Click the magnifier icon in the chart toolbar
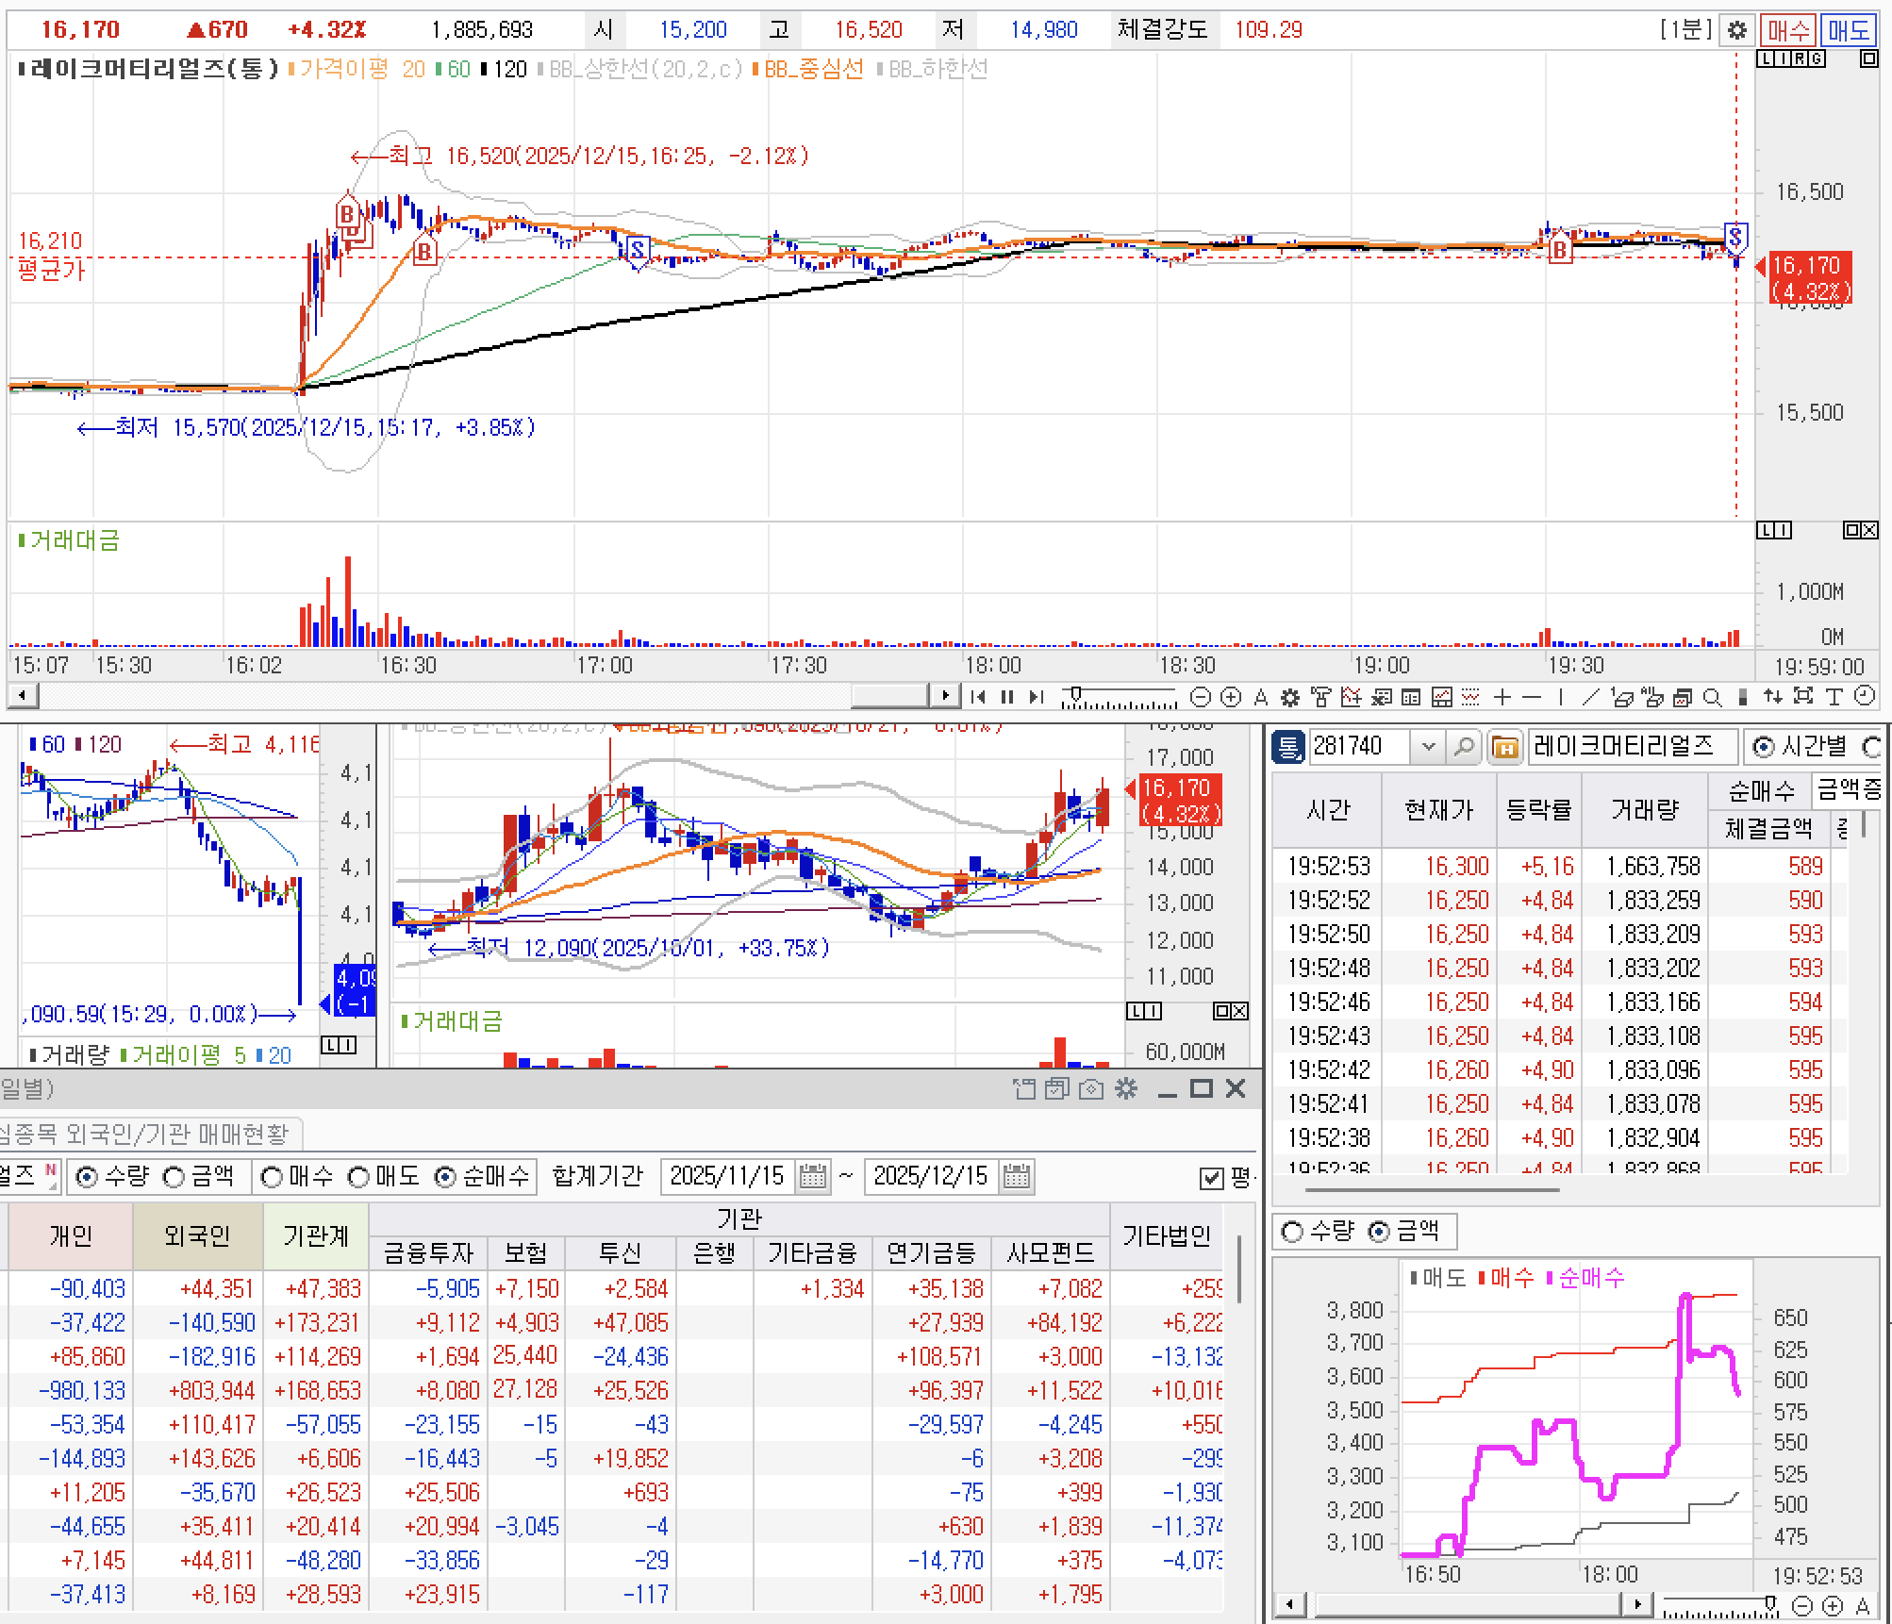1892x1624 pixels. tap(1712, 697)
